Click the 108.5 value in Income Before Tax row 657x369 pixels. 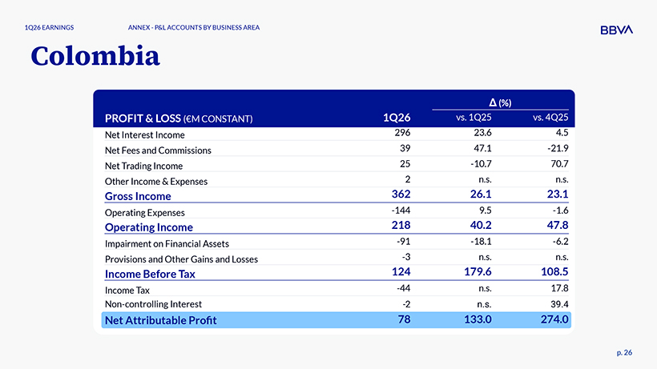554,272
